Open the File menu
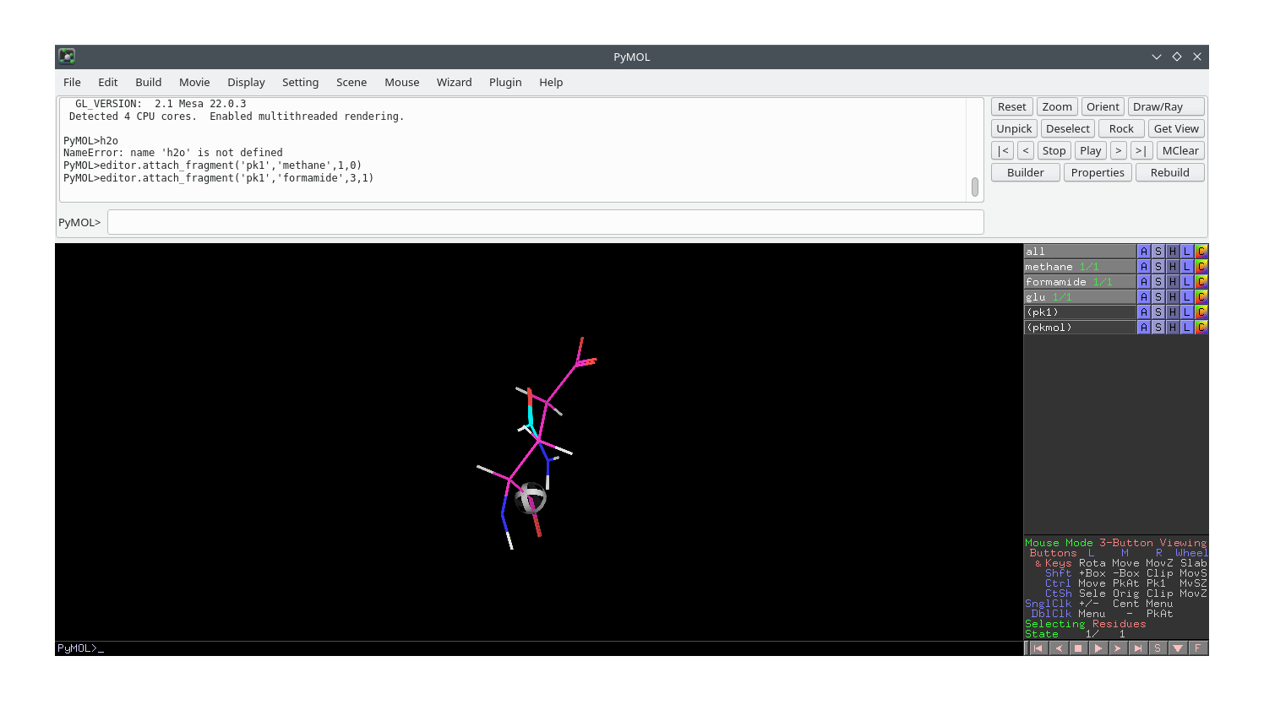1264x721 pixels. click(72, 82)
